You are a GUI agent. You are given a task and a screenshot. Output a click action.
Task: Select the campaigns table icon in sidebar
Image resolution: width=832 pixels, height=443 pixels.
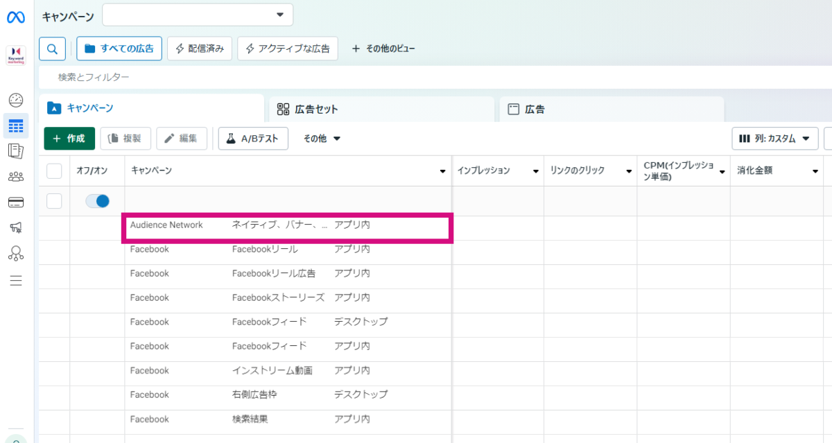coord(16,126)
